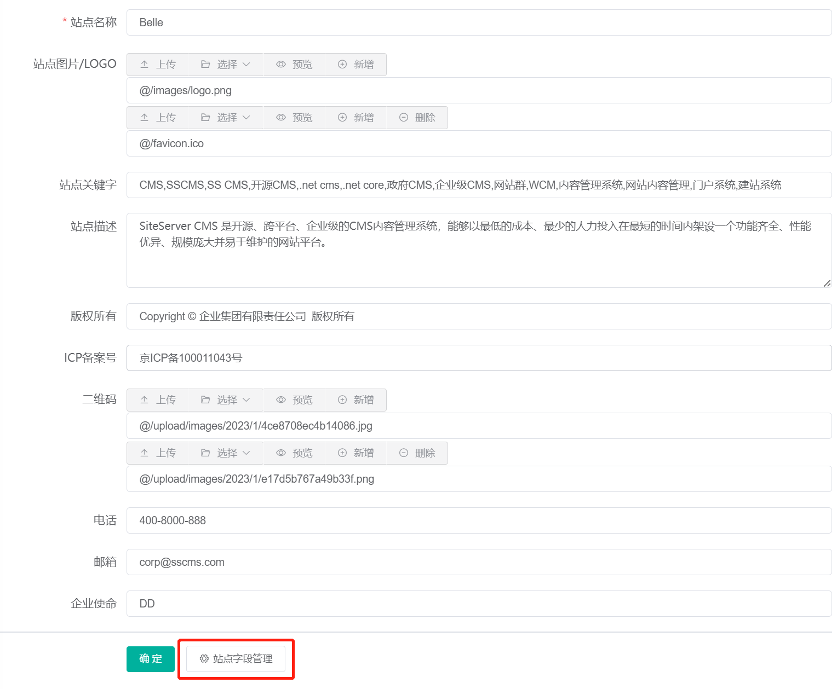This screenshot has width=837, height=689.
Task: Click preview eye icon for first QR code
Action: pyautogui.click(x=281, y=400)
